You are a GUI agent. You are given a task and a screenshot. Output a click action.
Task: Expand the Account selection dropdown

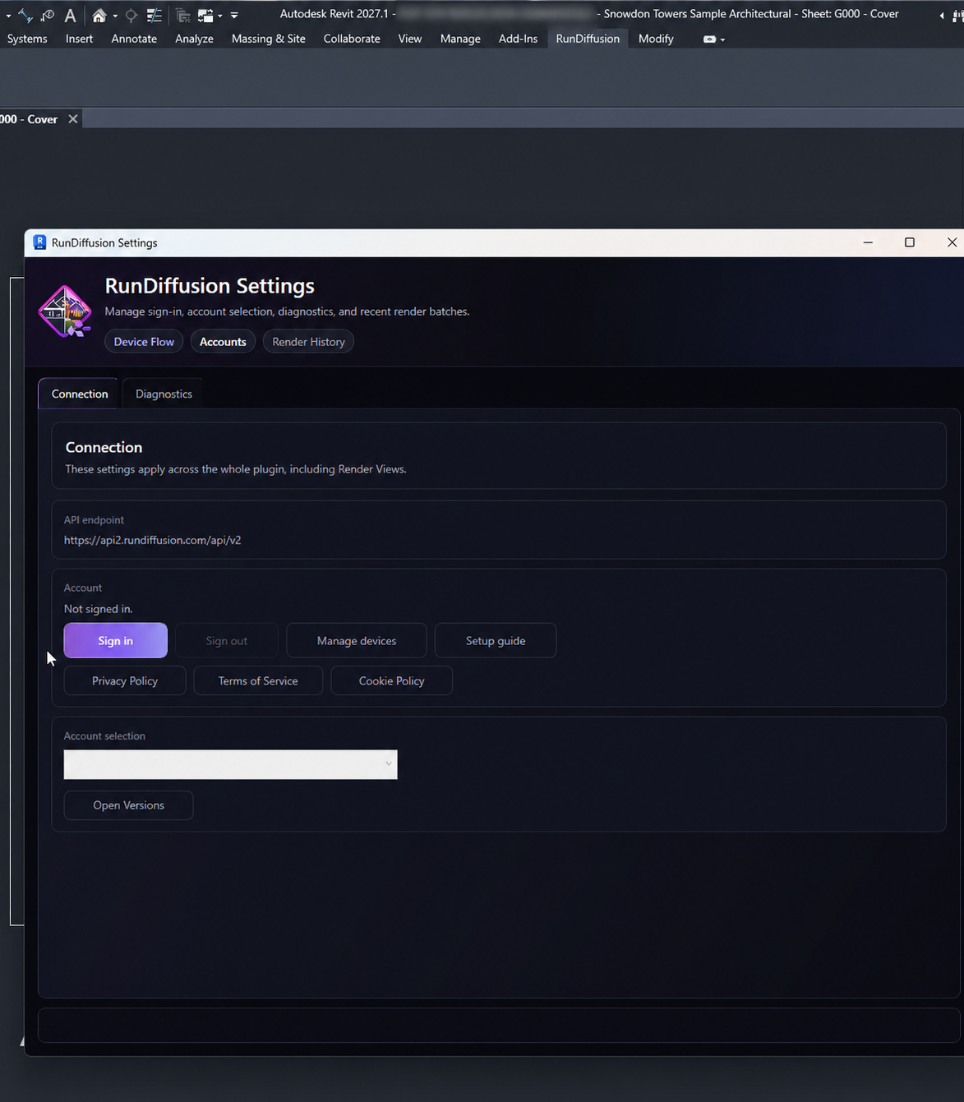(231, 764)
